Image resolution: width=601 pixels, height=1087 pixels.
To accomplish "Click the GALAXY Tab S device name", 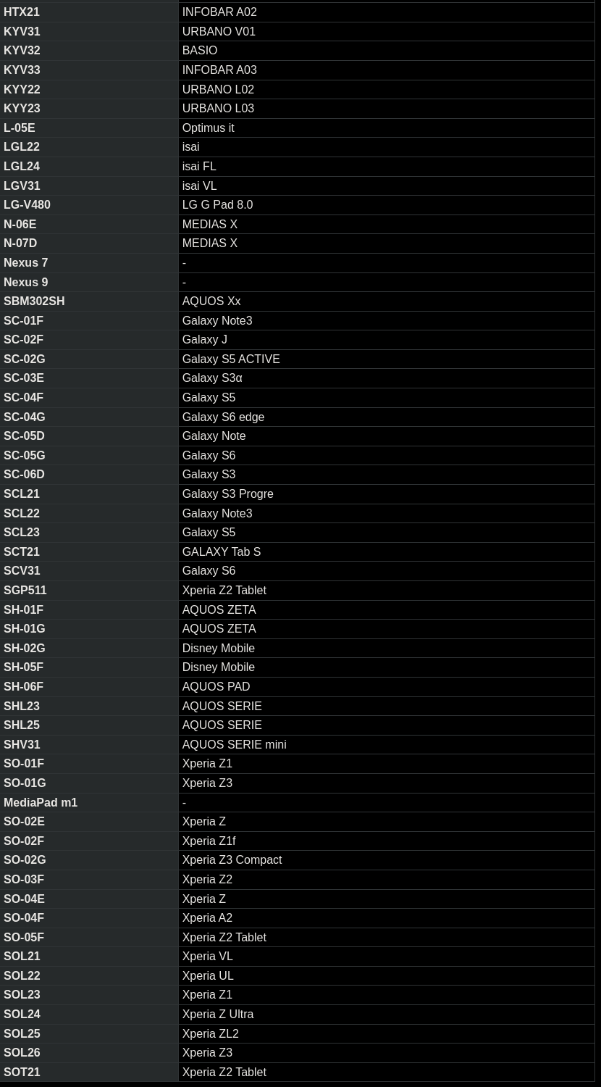I will (221, 552).
